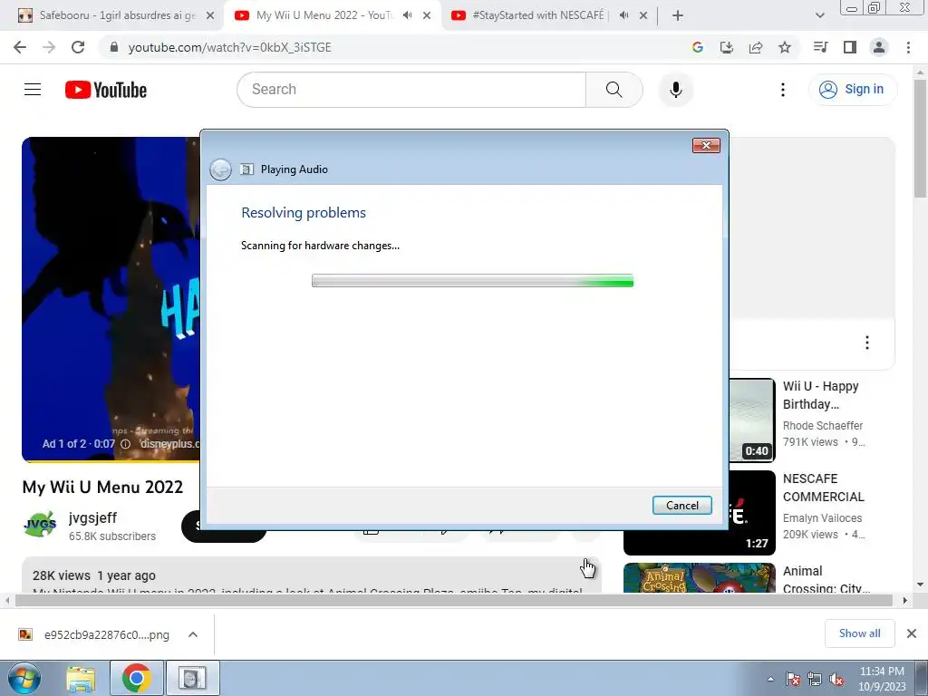Click the Wii U - Happy Birthday title
The image size is (928, 696).
pyautogui.click(x=820, y=395)
